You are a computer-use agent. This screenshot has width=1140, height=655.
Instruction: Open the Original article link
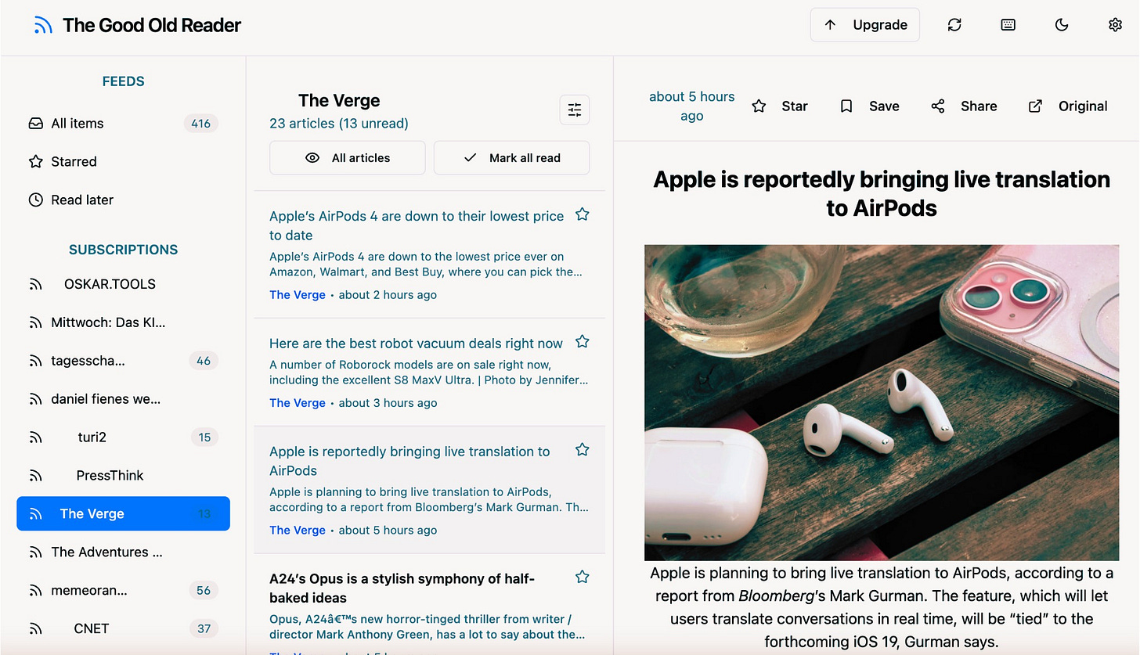(1068, 106)
